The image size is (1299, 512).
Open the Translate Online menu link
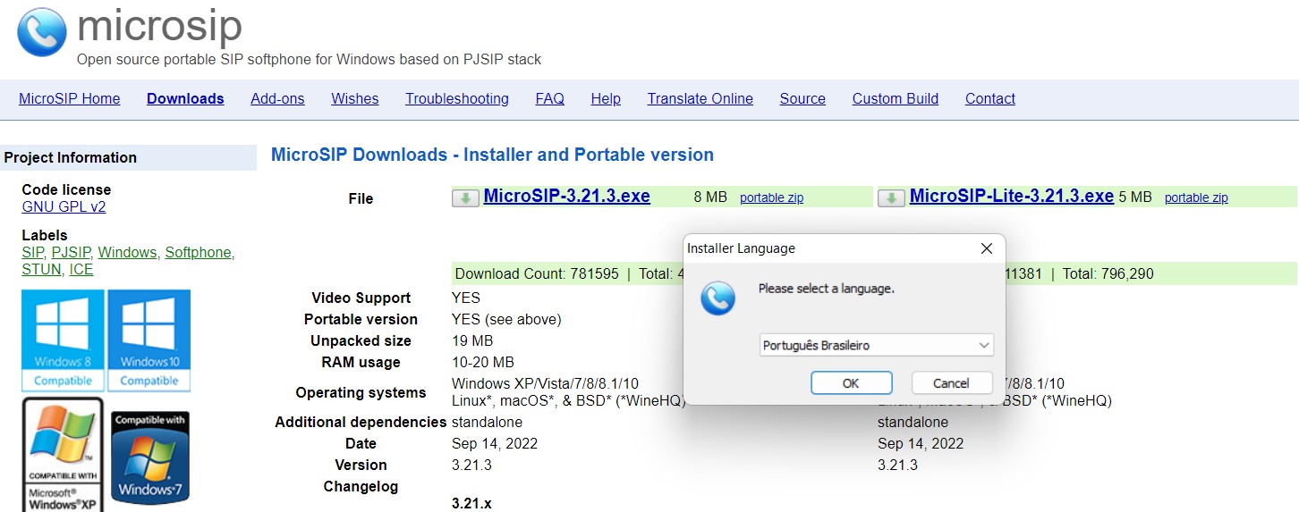pos(700,99)
